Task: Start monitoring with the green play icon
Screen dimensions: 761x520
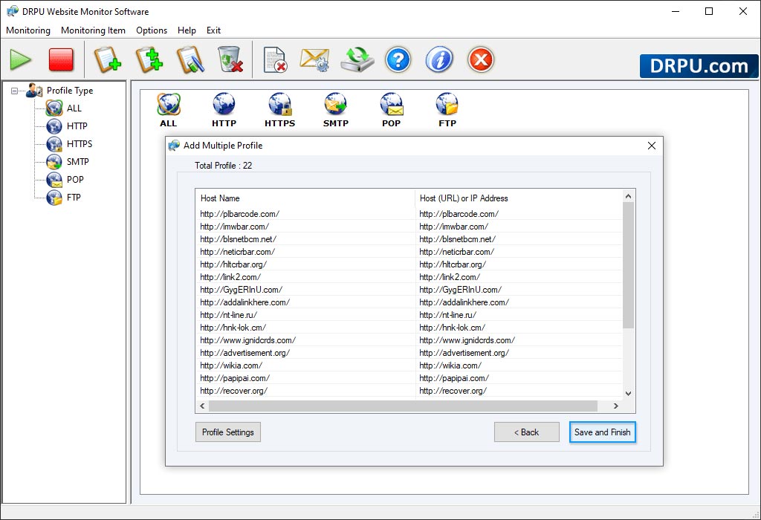Action: [21, 60]
